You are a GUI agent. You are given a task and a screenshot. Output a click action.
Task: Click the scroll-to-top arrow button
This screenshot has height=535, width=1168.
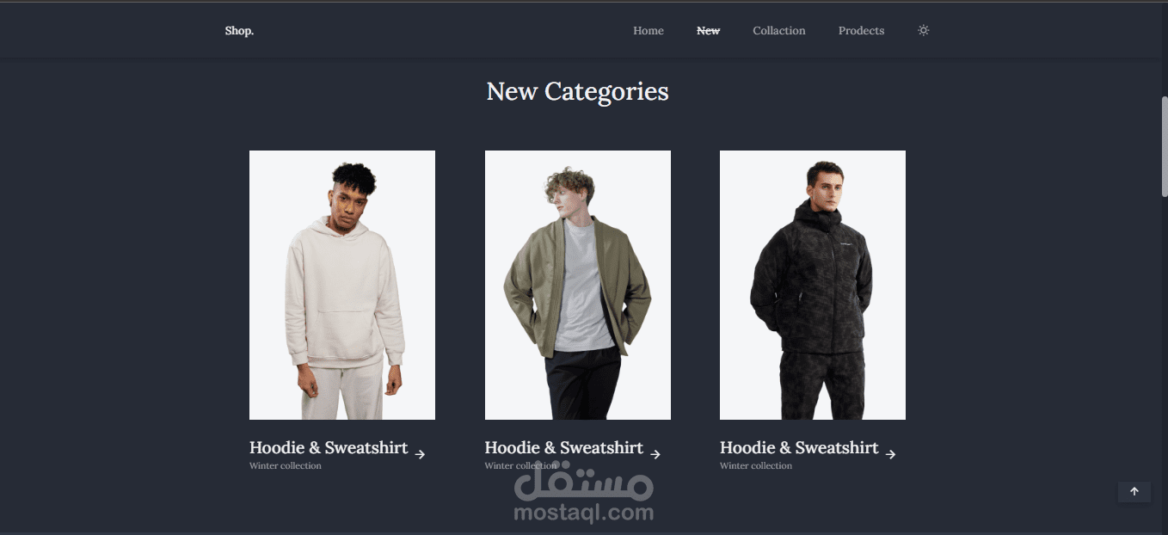(1134, 491)
